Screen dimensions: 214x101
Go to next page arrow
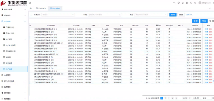tap(190, 98)
